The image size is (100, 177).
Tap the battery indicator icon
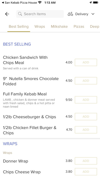pos(96,3)
